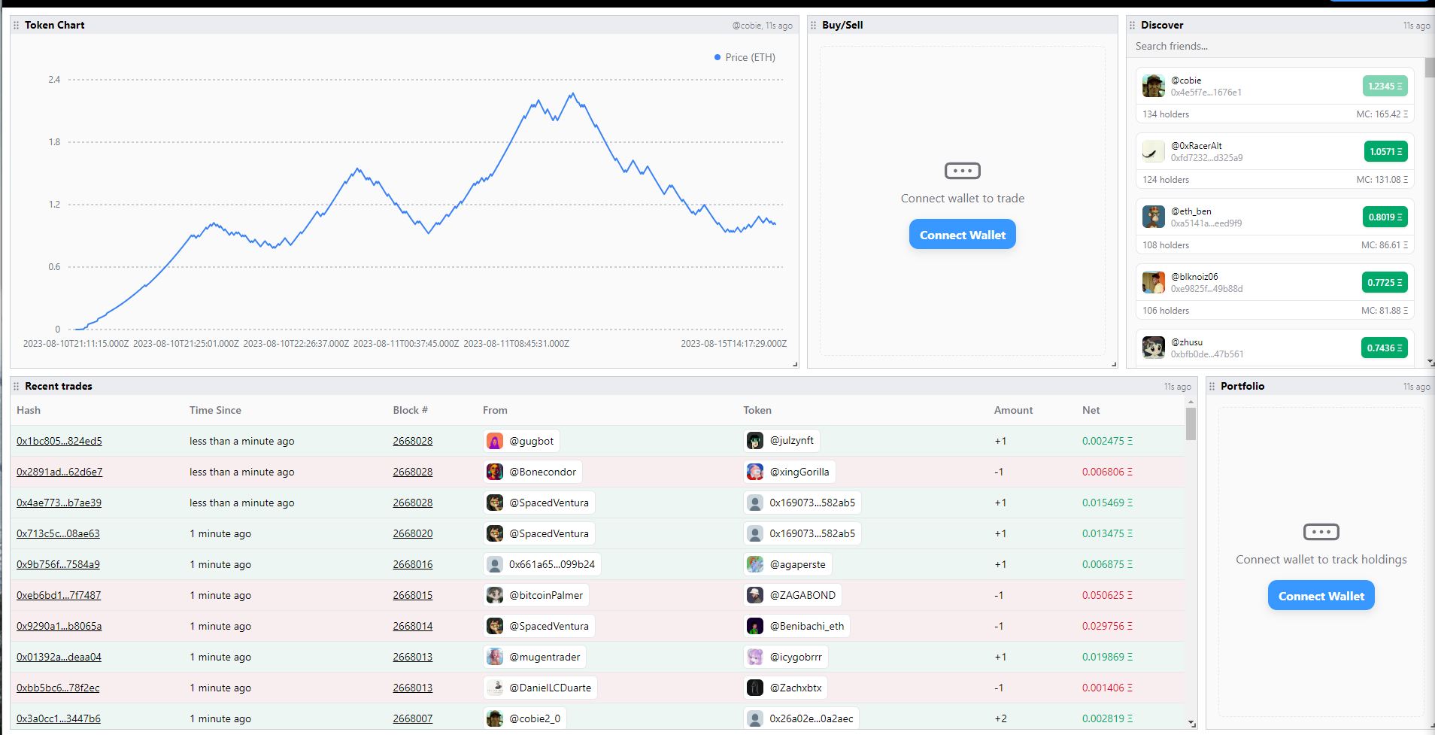Click the 0.7725 price button for @blknoiz06
Screen dimensions: 1435x735
click(x=1385, y=282)
